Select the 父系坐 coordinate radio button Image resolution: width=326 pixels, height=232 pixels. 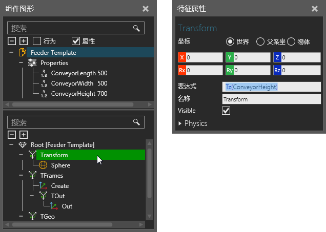[260, 41]
